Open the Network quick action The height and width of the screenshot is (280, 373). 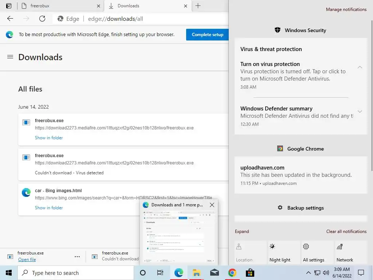click(x=351, y=253)
